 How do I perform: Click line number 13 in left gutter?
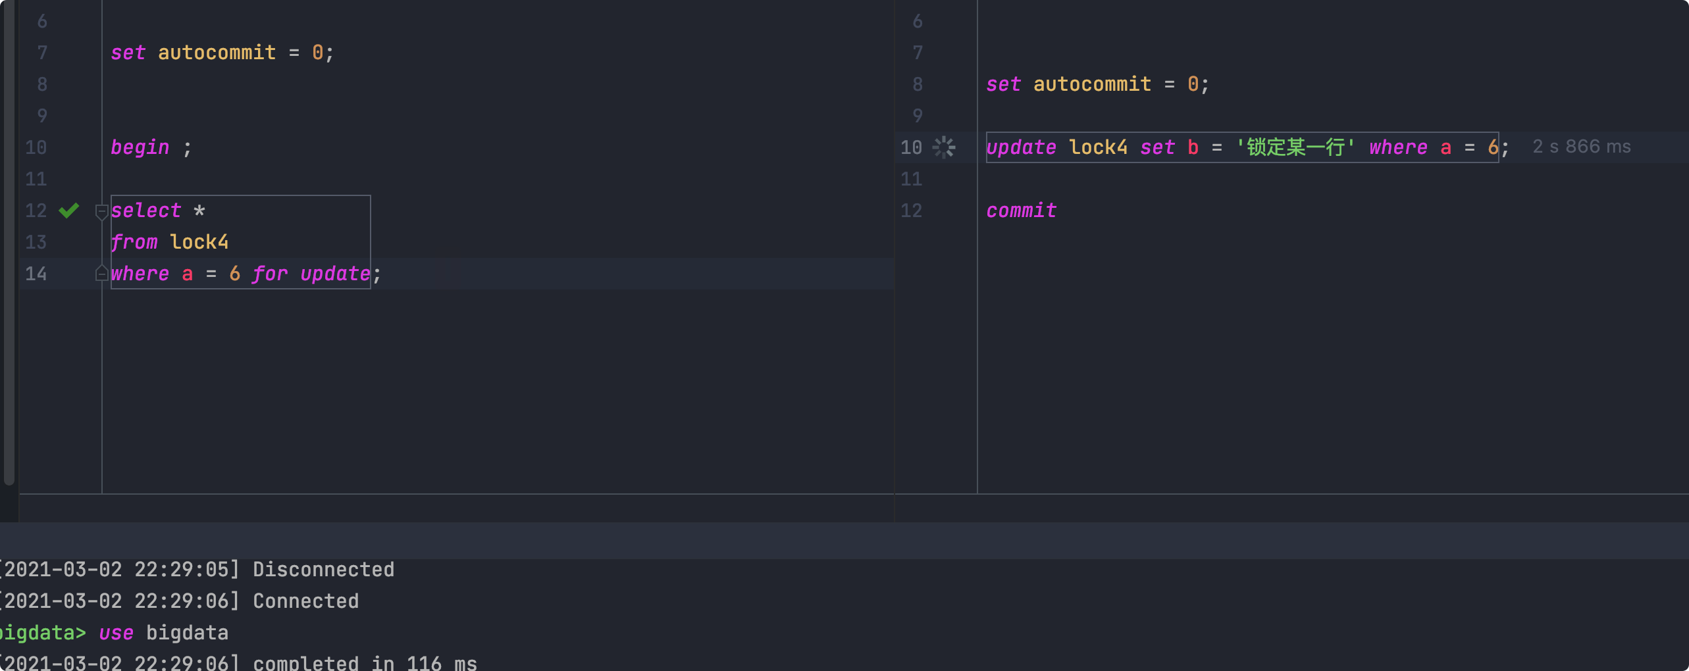point(36,242)
